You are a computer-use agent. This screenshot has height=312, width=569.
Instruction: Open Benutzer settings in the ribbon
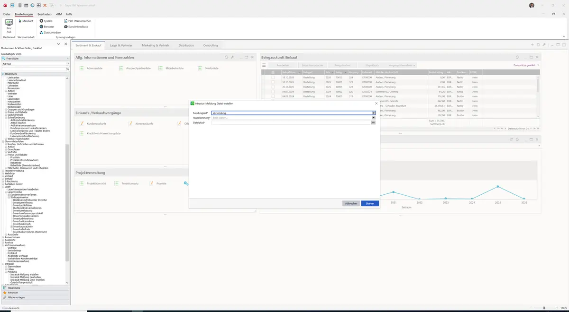coord(46,26)
